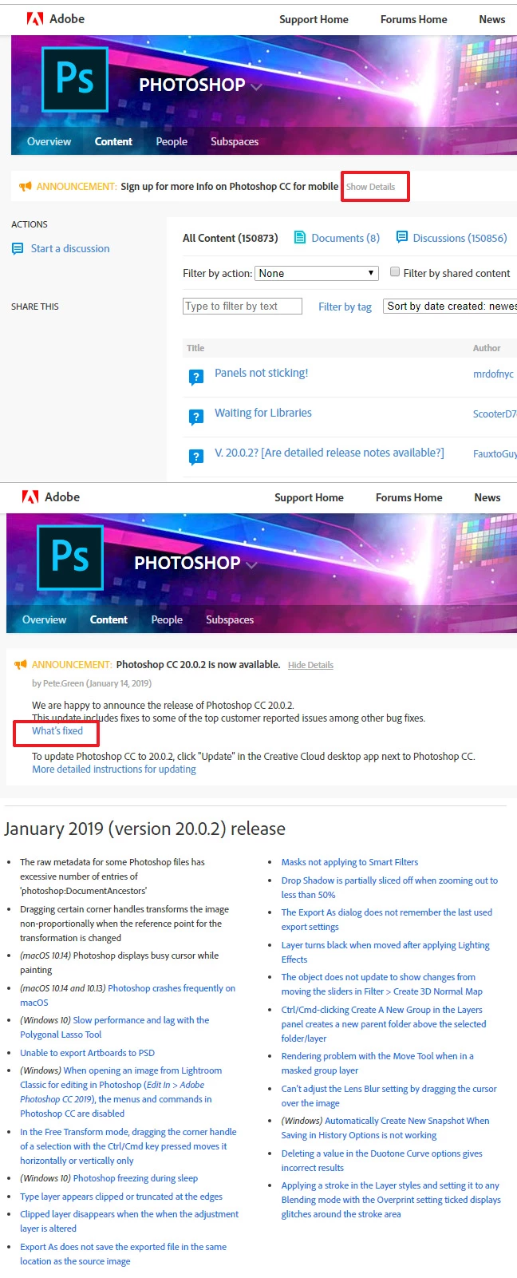
Task: Click News on page with Hide Details
Action: [487, 497]
